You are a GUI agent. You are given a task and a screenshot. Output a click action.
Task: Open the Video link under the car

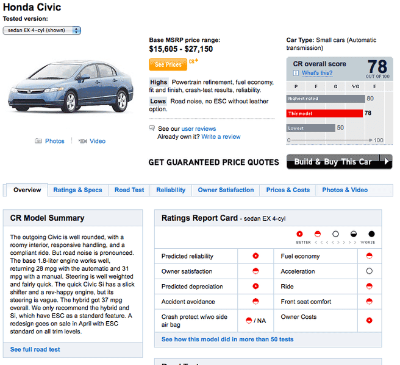[x=98, y=141]
